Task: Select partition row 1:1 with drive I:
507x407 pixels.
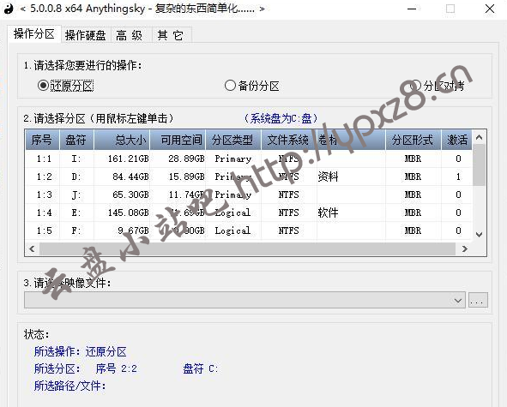Action: pyautogui.click(x=249, y=159)
